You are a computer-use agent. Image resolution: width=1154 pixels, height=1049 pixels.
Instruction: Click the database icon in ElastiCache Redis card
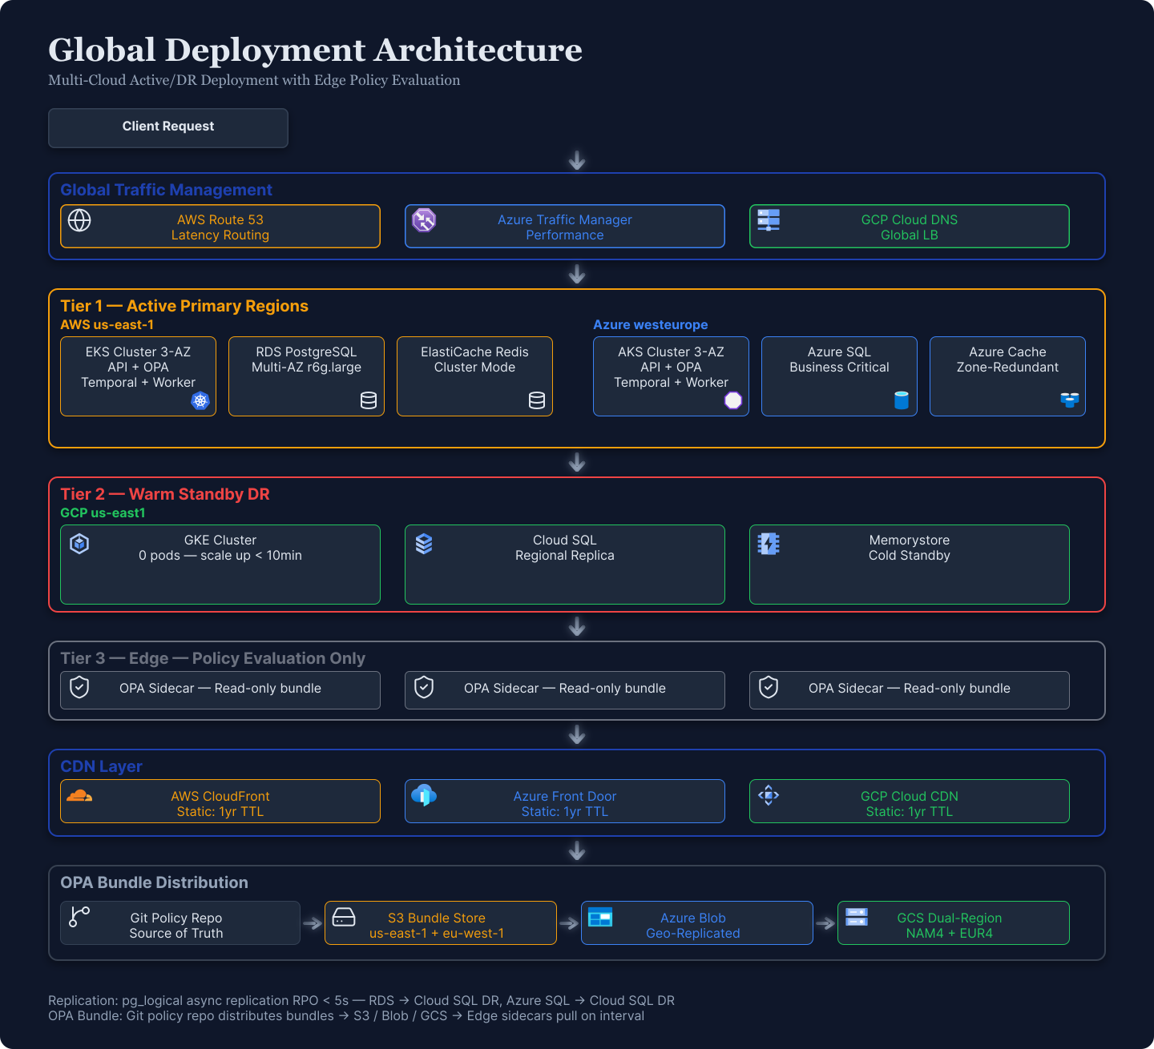[537, 401]
